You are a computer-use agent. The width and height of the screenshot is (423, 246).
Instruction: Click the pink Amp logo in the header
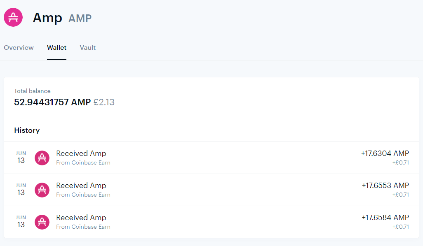[13, 18]
